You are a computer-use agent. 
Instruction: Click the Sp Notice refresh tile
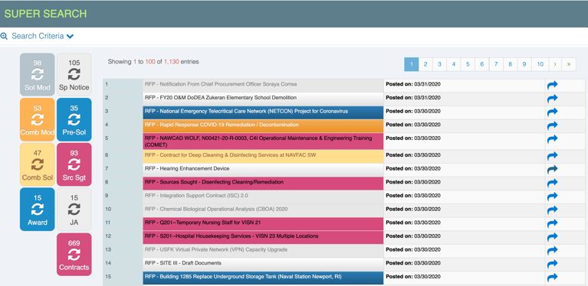(x=74, y=74)
